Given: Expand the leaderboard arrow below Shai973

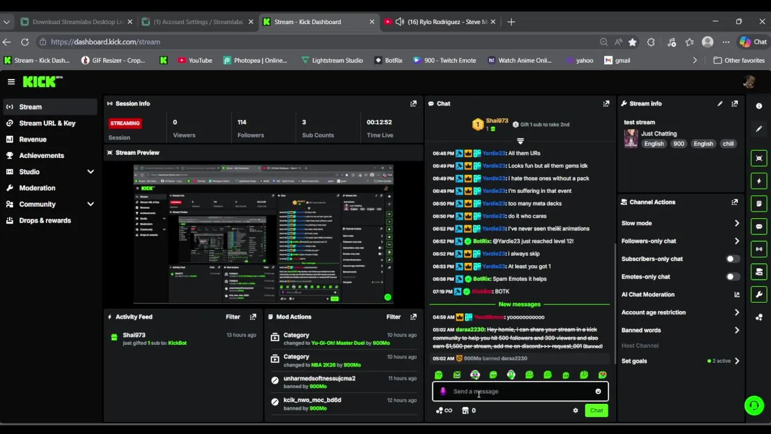Looking at the screenshot, I should click(x=520, y=140).
